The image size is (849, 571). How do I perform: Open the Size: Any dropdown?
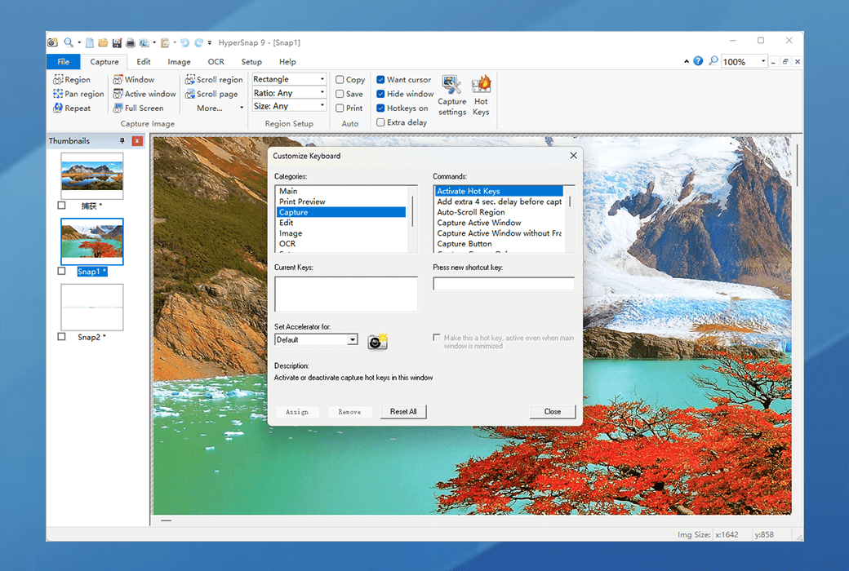[322, 106]
